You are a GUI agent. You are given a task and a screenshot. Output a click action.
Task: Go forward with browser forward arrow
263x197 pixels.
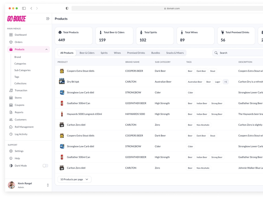[x=37, y=8]
